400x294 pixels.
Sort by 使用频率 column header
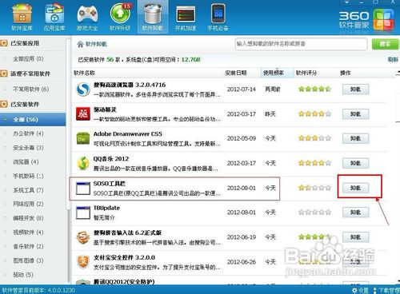[277, 73]
